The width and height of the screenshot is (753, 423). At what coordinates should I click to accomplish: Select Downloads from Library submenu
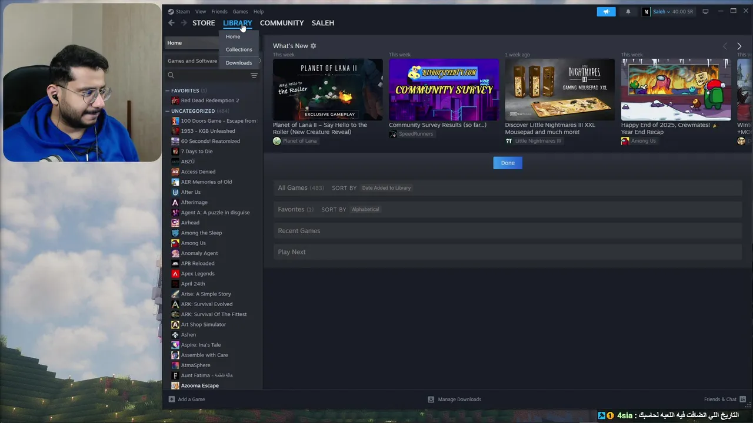point(239,63)
